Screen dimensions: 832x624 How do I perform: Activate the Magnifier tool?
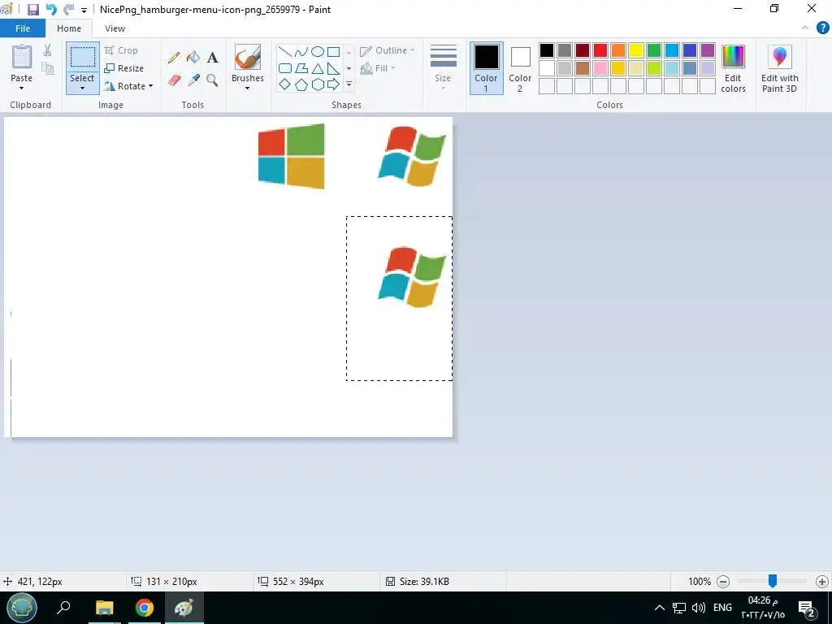(x=212, y=80)
